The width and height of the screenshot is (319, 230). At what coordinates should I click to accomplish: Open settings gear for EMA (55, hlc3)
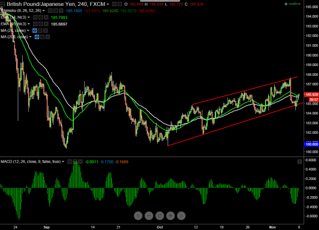coord(41,24)
